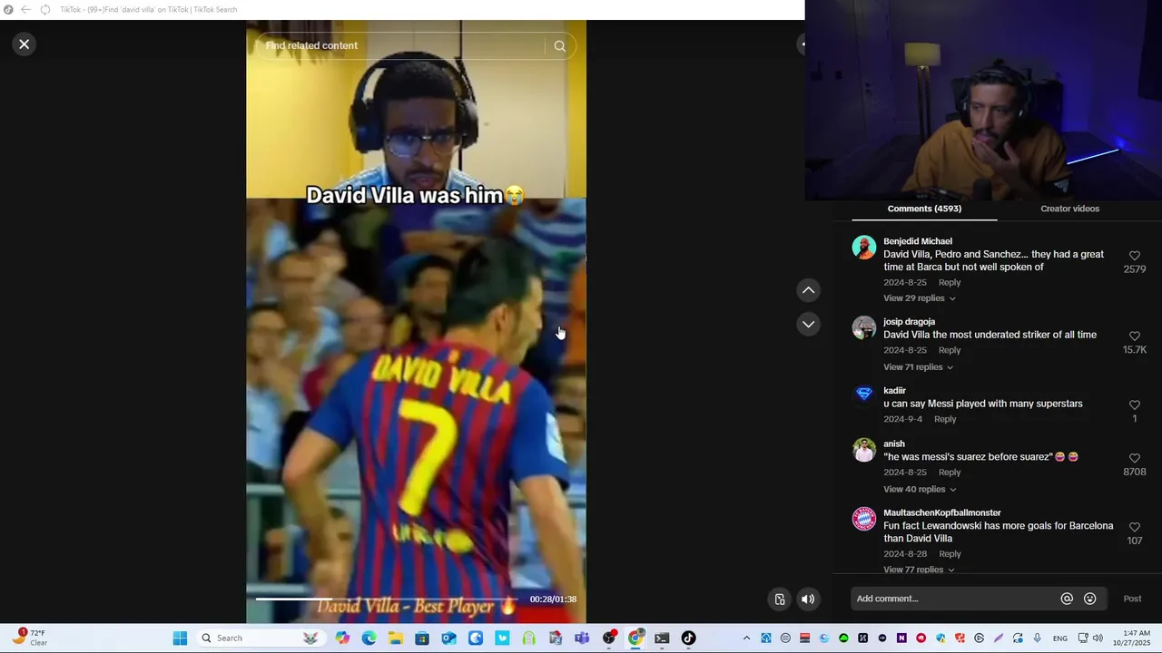Go to next video with down arrow
This screenshot has width=1162, height=653.
(x=808, y=324)
